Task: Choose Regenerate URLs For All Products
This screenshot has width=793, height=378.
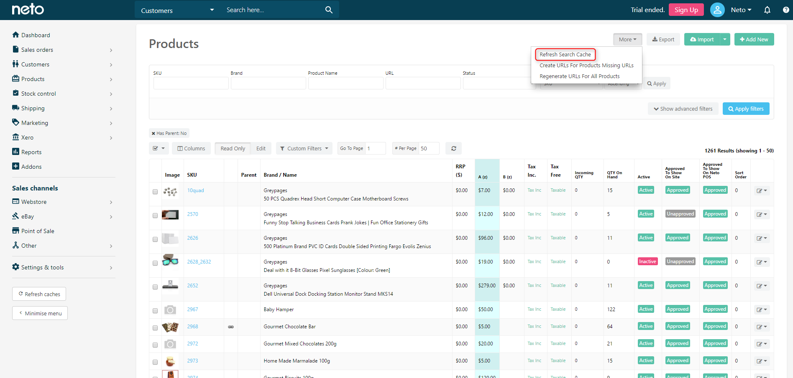Action: point(579,76)
